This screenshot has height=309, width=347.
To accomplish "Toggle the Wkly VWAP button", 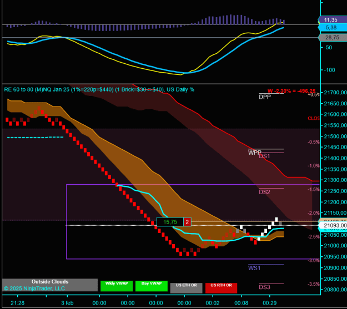I will pyautogui.click(x=117, y=286).
